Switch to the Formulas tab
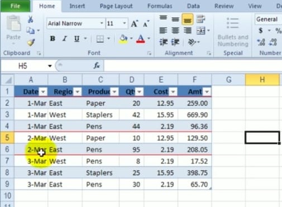 coord(160,6)
